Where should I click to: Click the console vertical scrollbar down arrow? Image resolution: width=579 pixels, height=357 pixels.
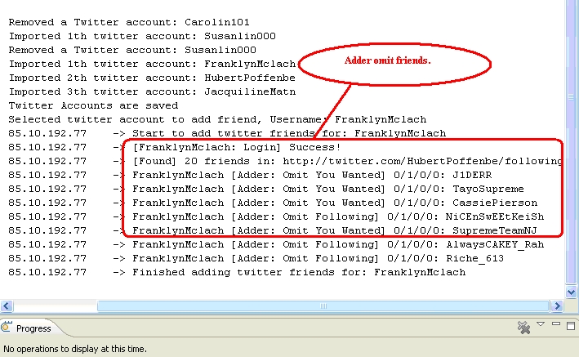(x=571, y=292)
